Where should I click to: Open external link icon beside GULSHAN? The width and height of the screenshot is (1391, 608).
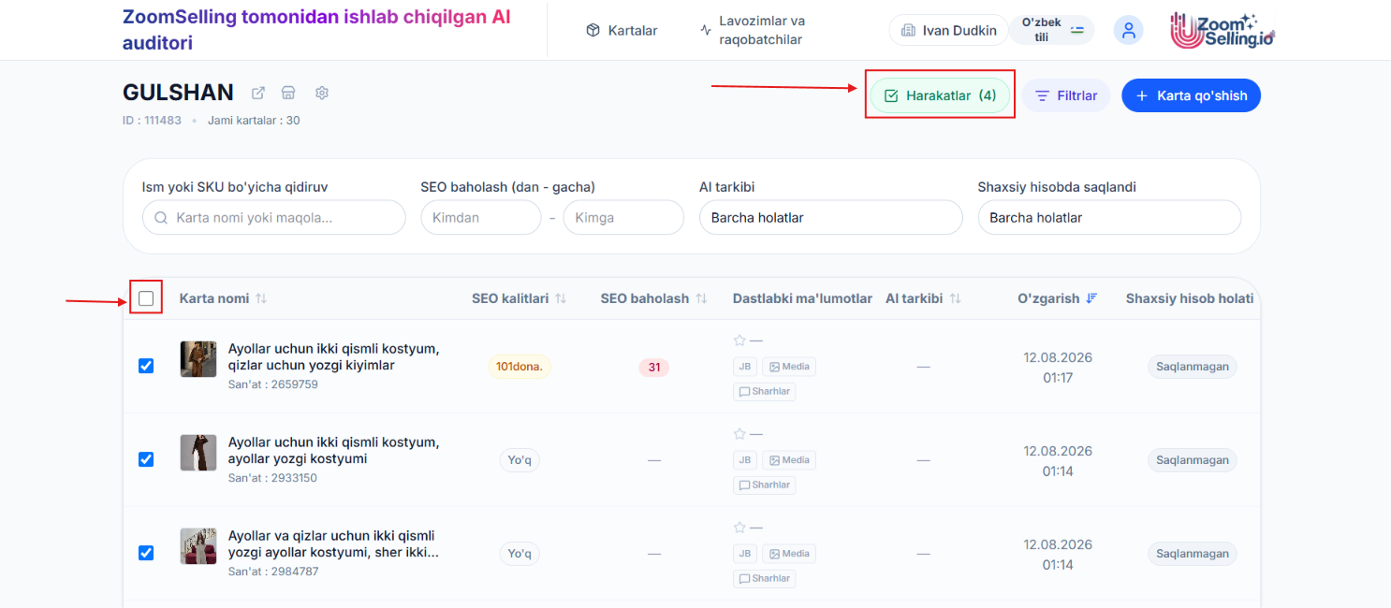pos(258,93)
